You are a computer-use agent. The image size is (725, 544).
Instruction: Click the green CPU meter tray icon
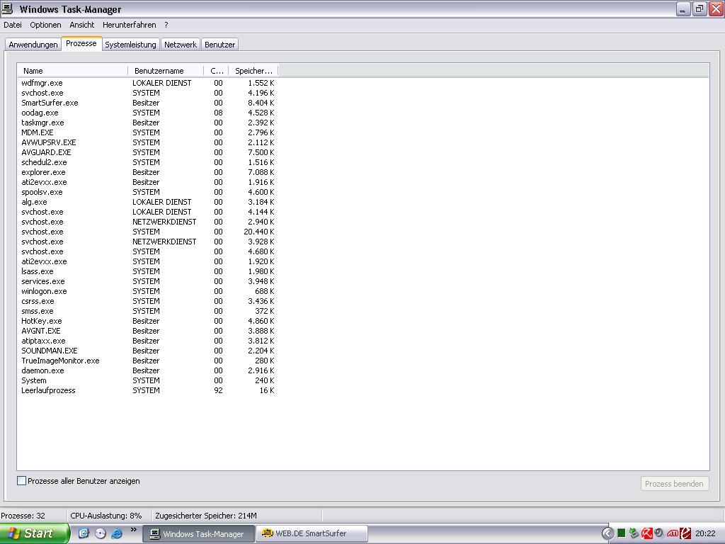(622, 533)
